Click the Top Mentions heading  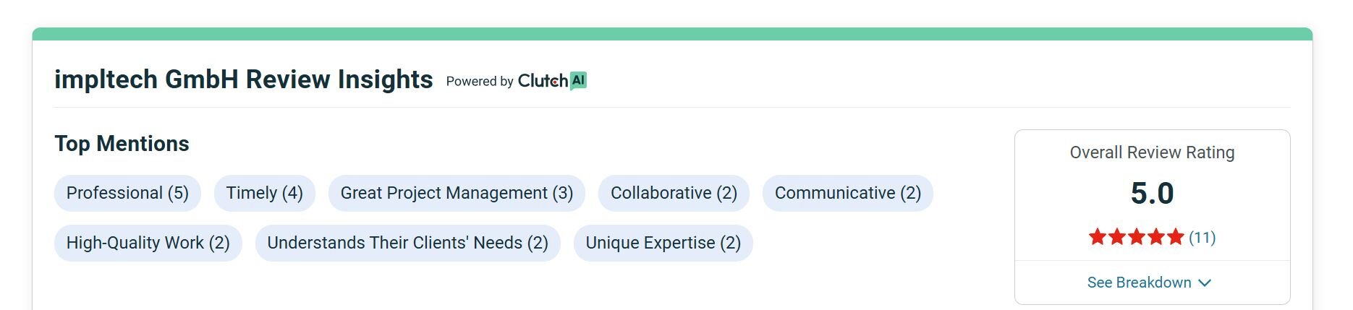(122, 144)
